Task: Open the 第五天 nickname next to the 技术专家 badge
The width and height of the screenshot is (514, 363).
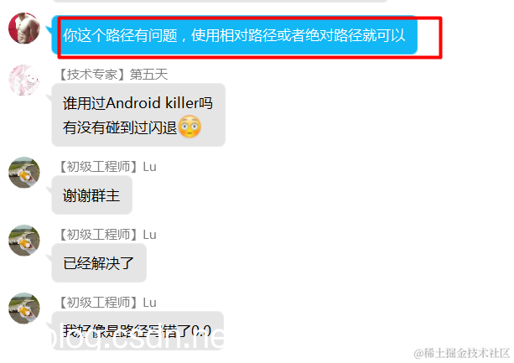Action: tap(148, 75)
